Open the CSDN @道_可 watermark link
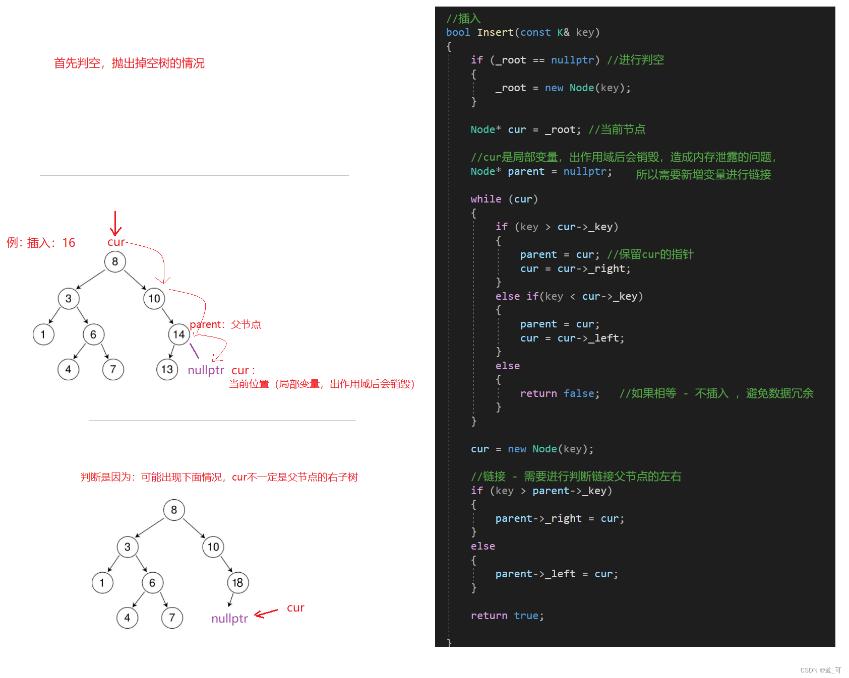849x678 pixels. click(x=821, y=670)
